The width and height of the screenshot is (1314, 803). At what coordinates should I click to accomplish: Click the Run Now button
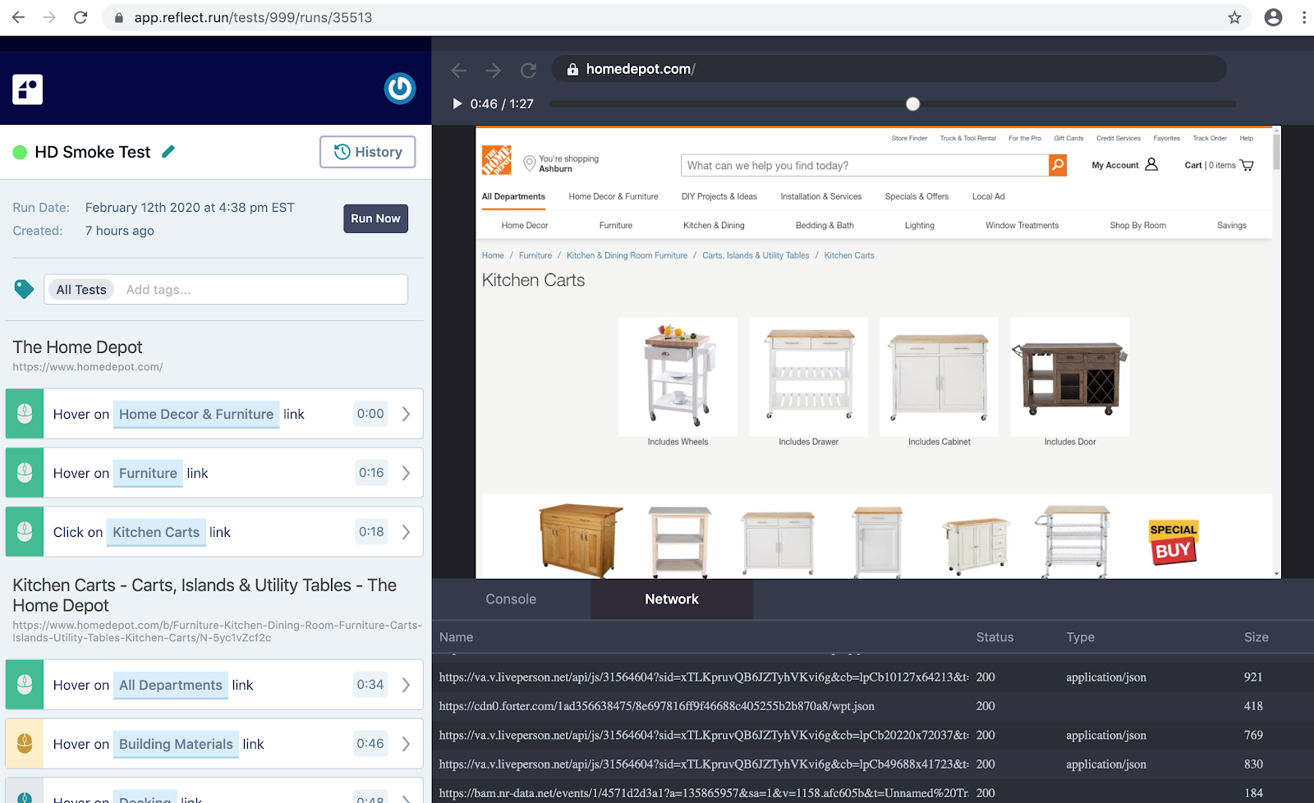[x=375, y=218]
